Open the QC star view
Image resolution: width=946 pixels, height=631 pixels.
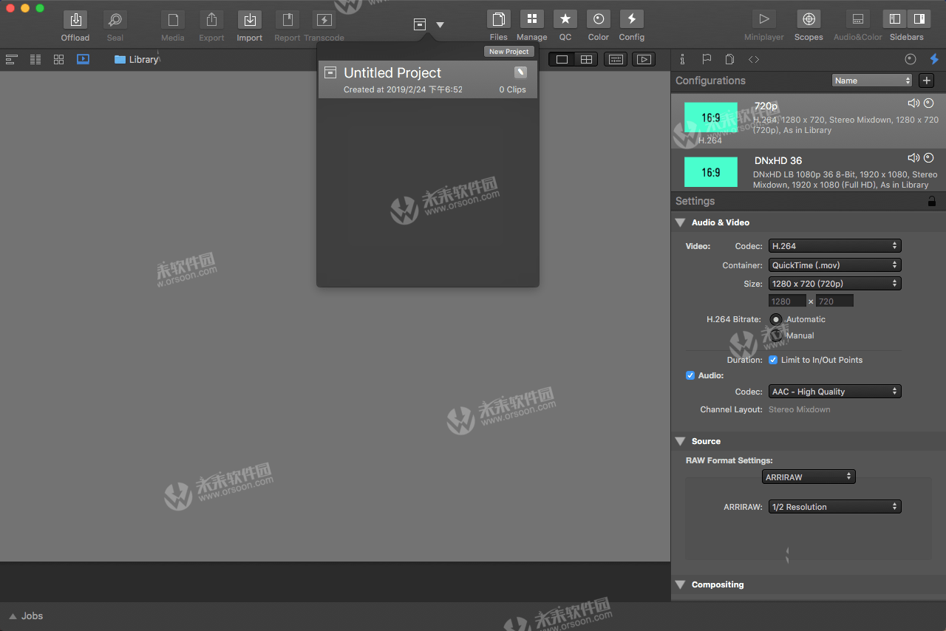(565, 20)
